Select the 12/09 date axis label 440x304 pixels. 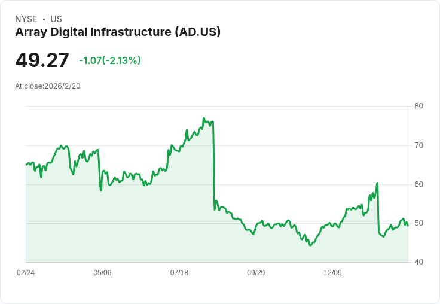tap(332, 273)
